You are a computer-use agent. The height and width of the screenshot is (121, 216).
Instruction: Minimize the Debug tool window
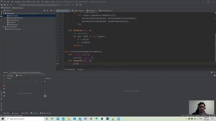[215, 72]
